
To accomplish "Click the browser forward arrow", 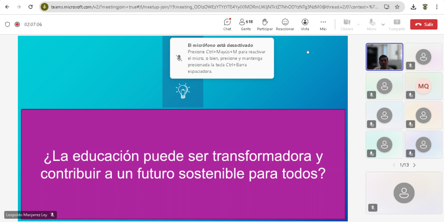I will pos(19,7).
